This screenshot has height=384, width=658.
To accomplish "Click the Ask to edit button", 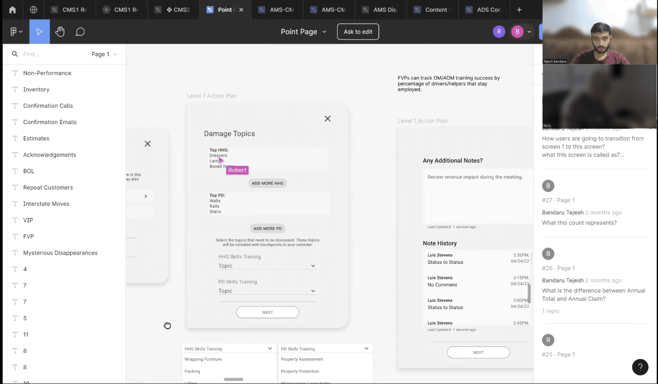I will point(358,32).
